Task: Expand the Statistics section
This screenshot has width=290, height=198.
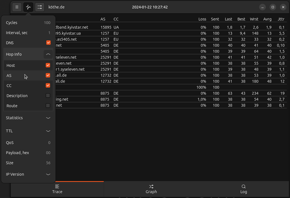Action: click(48, 118)
